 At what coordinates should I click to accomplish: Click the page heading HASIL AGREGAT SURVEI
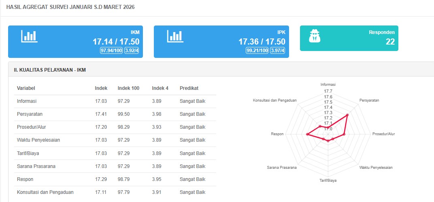click(x=70, y=7)
